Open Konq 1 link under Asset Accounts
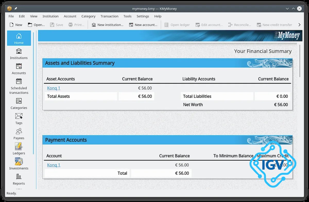 [x=54, y=88]
